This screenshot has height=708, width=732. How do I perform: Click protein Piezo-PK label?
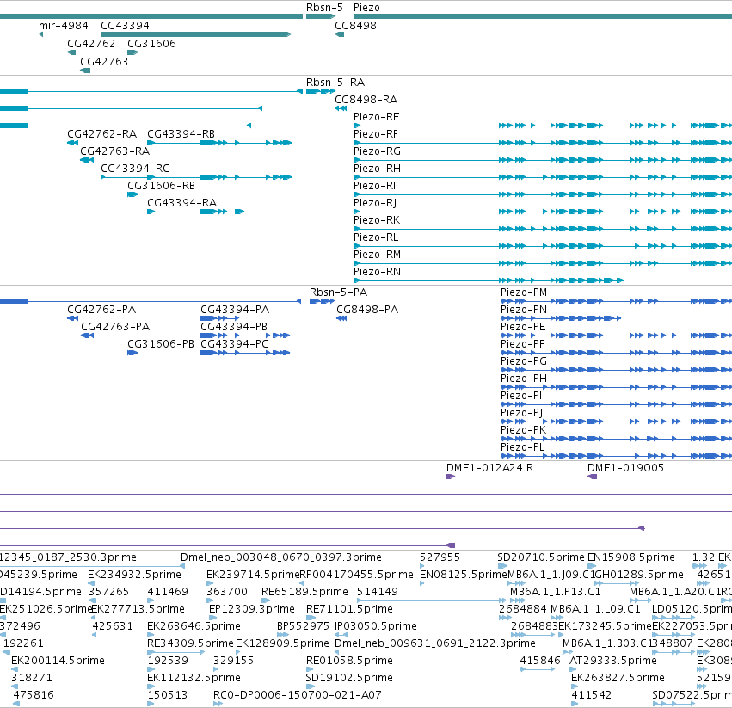click(x=523, y=430)
